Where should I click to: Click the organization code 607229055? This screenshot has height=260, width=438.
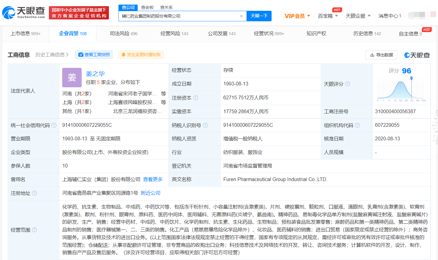click(x=387, y=125)
